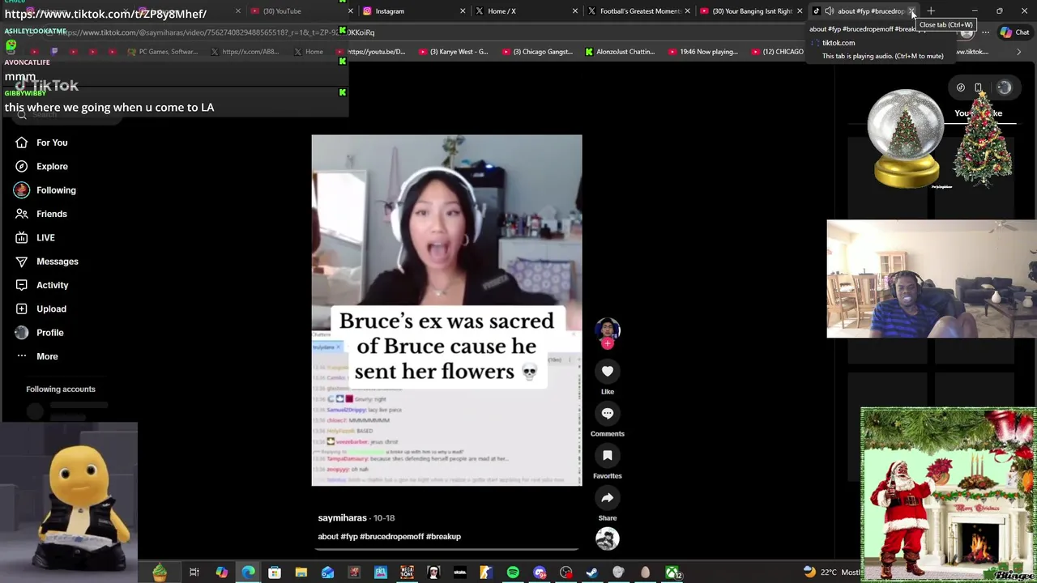Open a new browser tab
This screenshot has height=583, width=1037.
click(931, 11)
